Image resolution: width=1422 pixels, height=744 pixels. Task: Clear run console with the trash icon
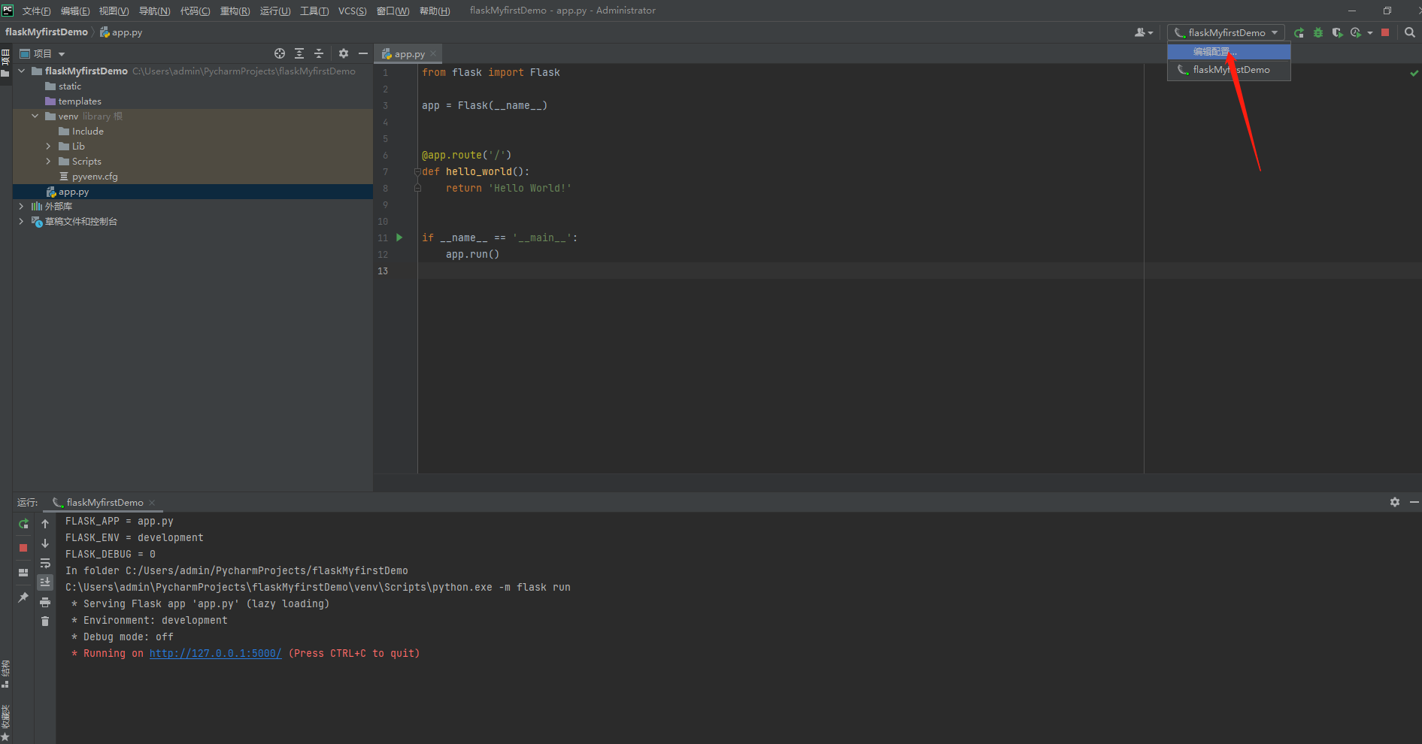(45, 622)
